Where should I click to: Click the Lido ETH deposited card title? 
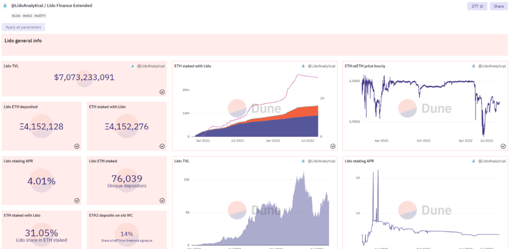20,106
